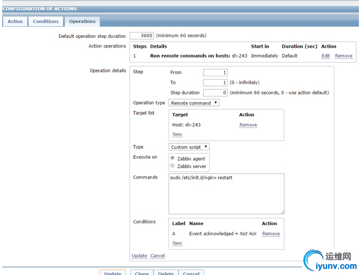Open the Type Custom script dropdown
This screenshot has width=360, height=275.
[x=189, y=147]
